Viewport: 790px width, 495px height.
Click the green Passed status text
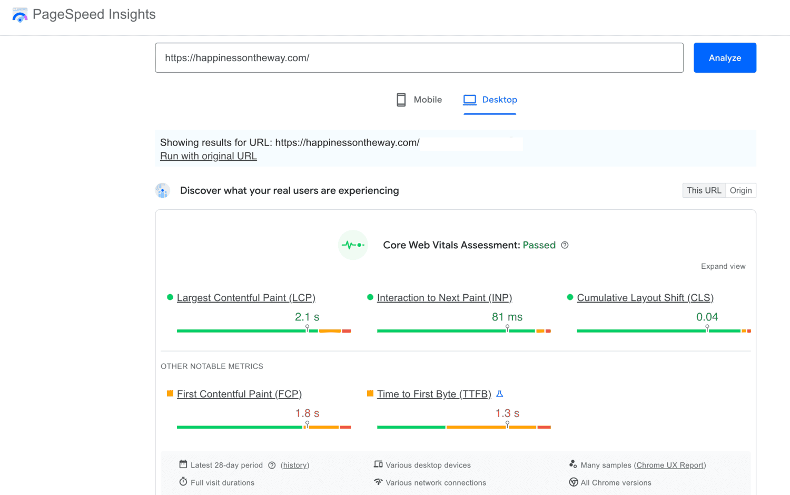point(539,245)
